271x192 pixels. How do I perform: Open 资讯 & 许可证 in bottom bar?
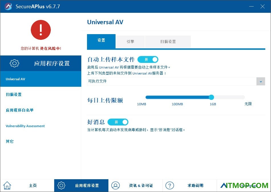click(135, 185)
